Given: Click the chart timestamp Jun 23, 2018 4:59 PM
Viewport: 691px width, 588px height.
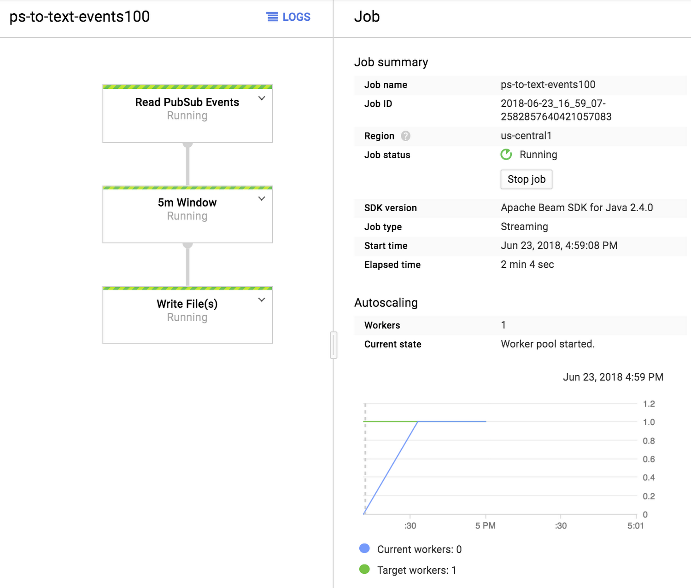Looking at the screenshot, I should pos(613,377).
